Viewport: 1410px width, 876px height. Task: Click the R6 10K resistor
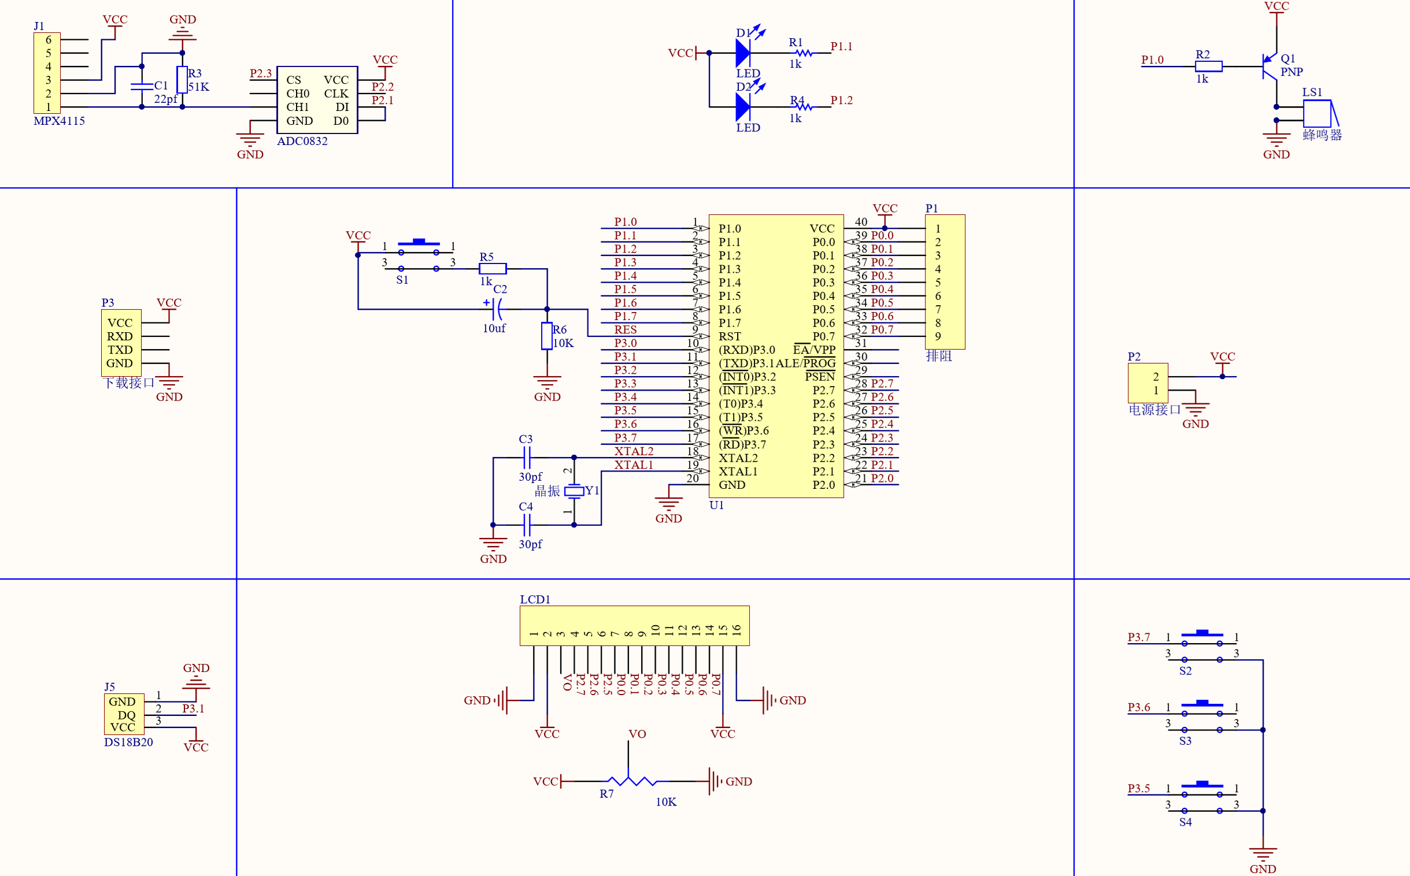coord(546,336)
